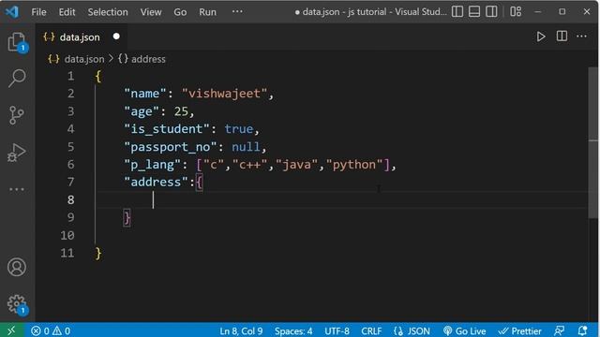The height and width of the screenshot is (337, 600).
Task: Open Customize Layout icon
Action: [516, 12]
